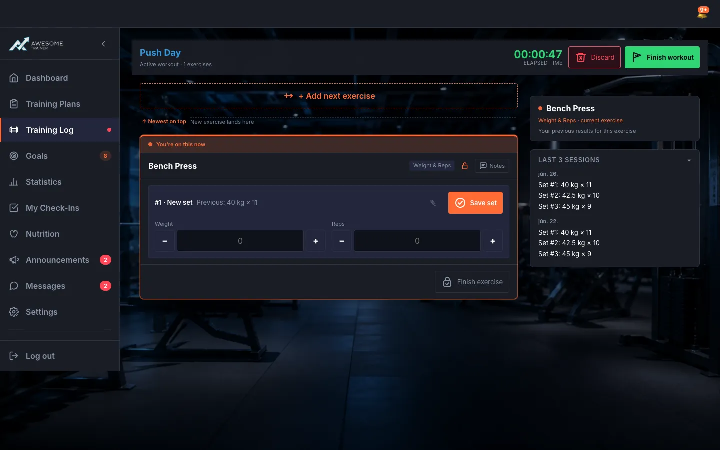Open Training Plans in sidebar
Viewport: 720px width, 450px height.
tap(60, 104)
